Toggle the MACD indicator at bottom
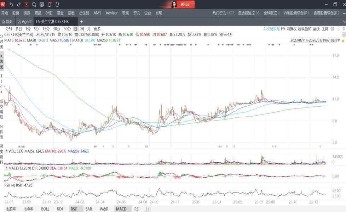This screenshot has width=346, height=212. point(121,209)
